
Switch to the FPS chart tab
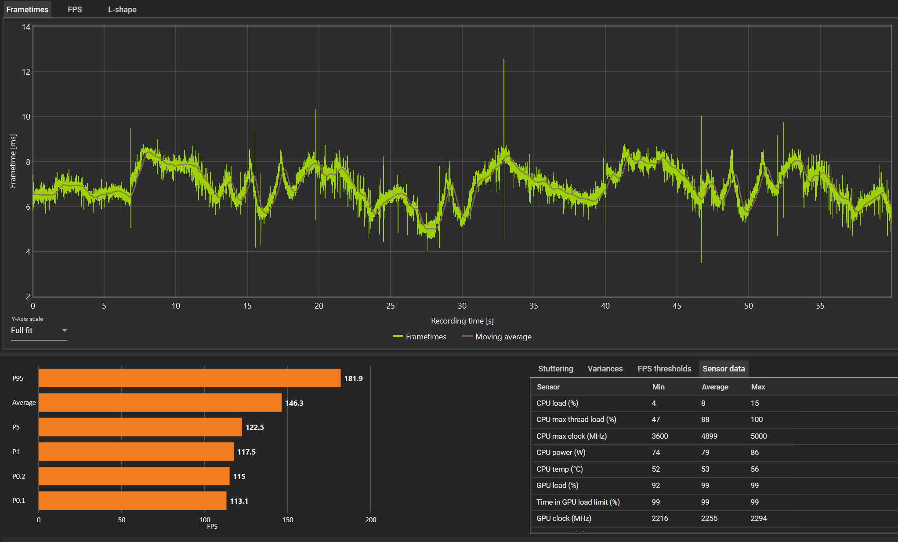pos(75,9)
